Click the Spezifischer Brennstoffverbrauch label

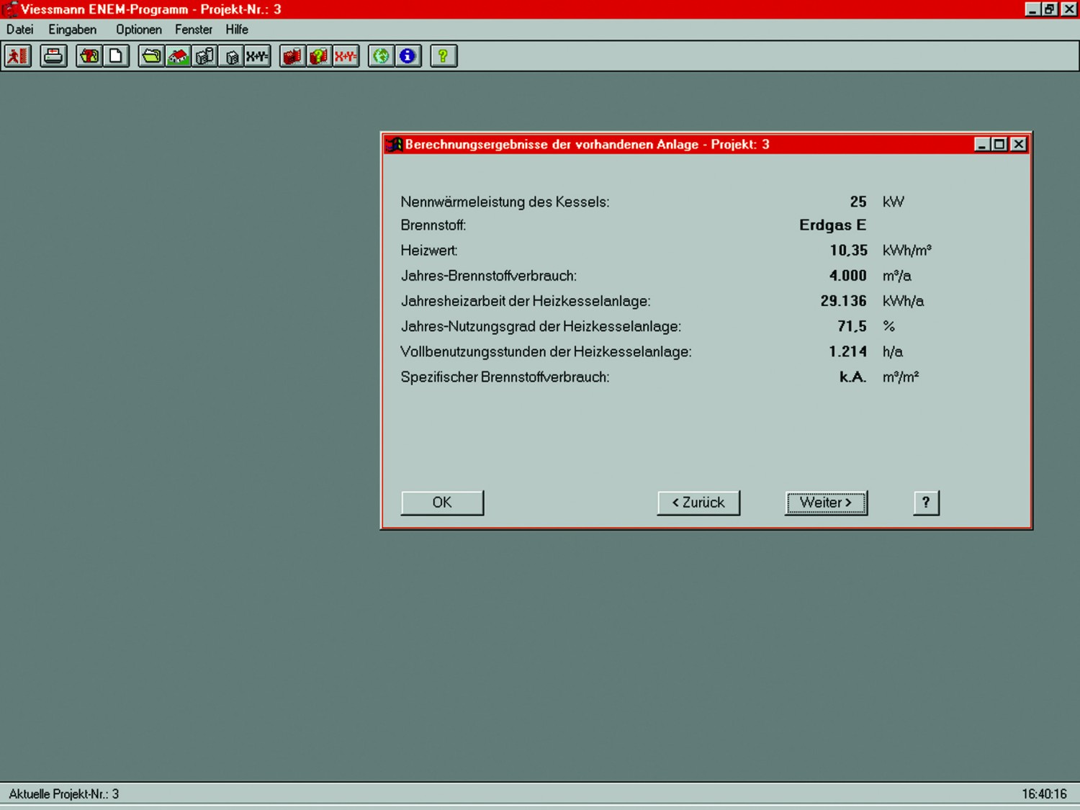point(505,377)
